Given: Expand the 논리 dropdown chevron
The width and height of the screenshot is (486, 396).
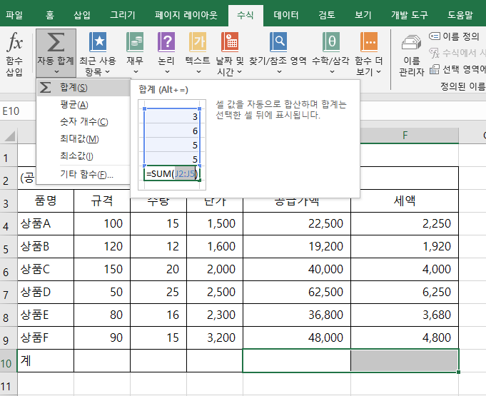Looking at the screenshot, I should tap(167, 72).
